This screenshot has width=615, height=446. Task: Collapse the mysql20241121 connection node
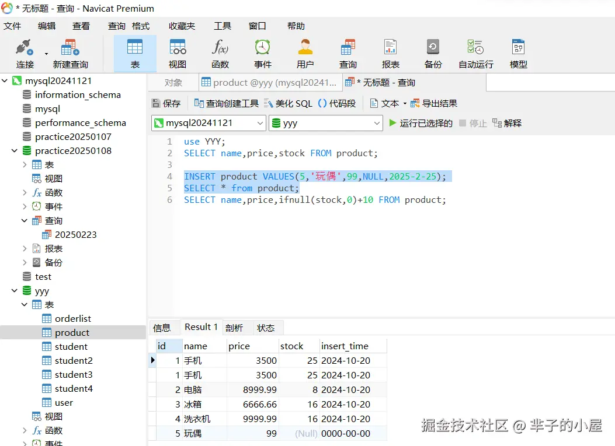[5, 80]
